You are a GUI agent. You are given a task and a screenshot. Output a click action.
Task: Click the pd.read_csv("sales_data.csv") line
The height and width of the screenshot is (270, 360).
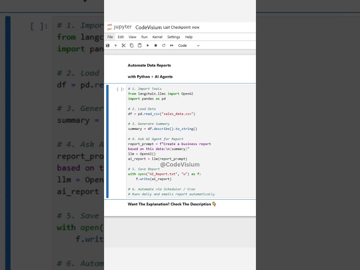pyautogui.click(x=161, y=114)
